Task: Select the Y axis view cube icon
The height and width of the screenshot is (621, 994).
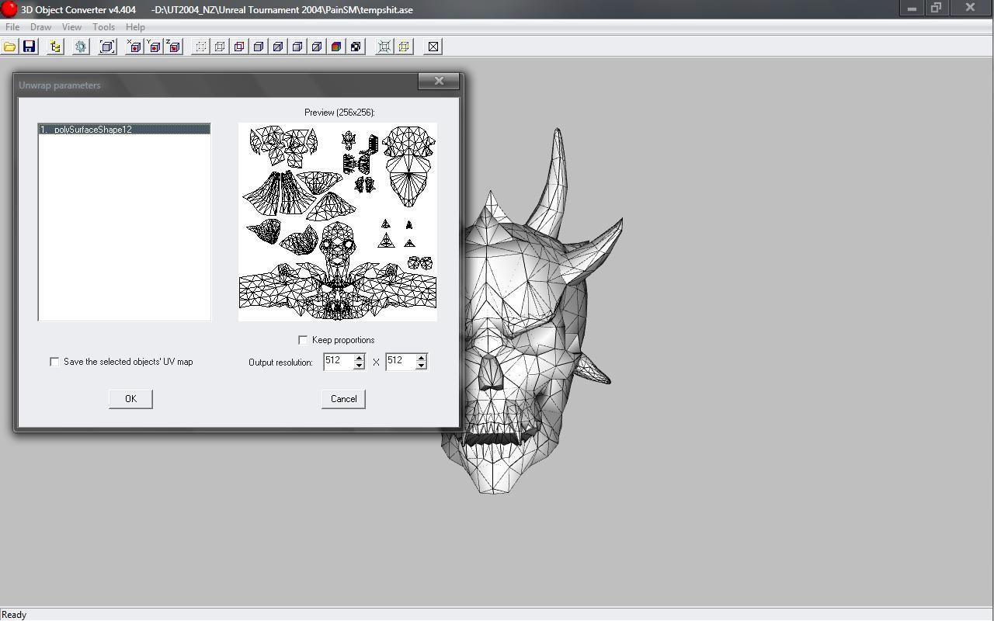Action: [154, 47]
